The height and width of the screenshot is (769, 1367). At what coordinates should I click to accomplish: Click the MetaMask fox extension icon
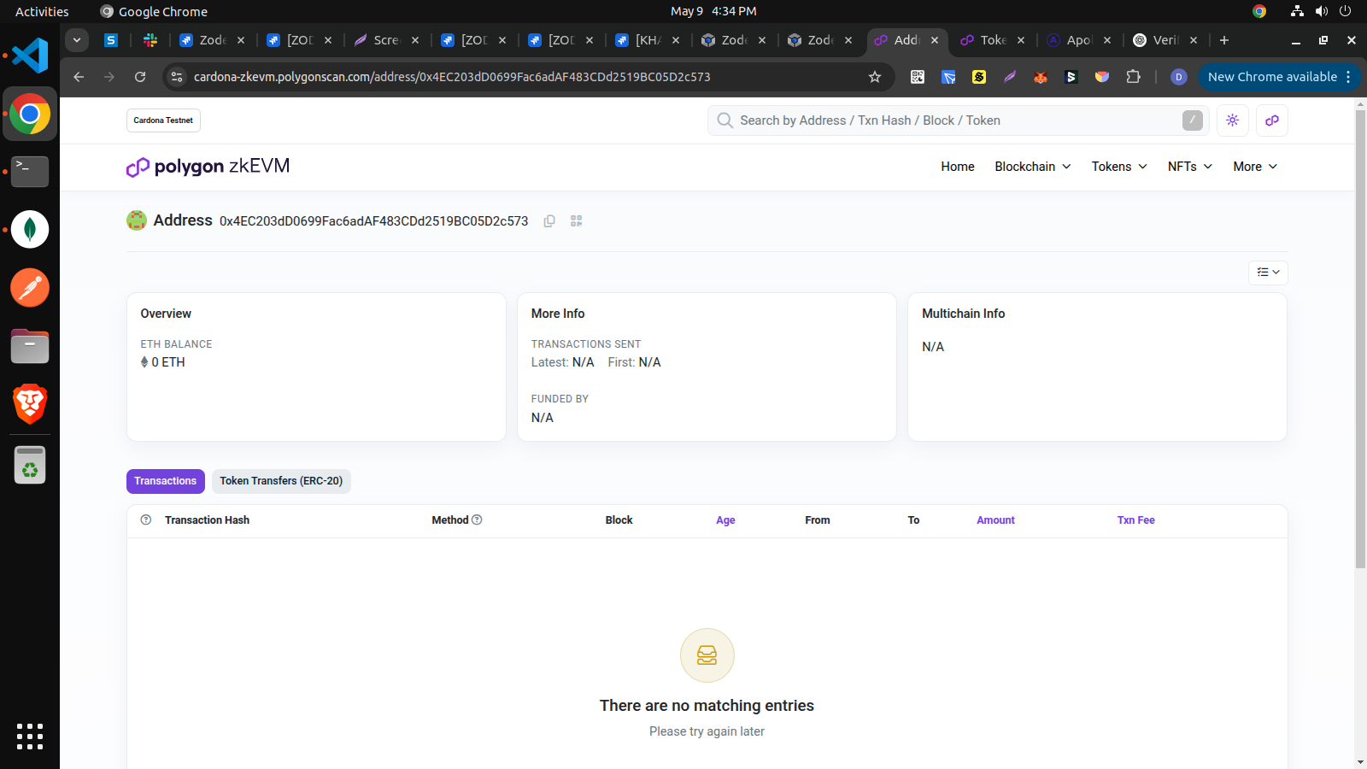coord(1041,77)
